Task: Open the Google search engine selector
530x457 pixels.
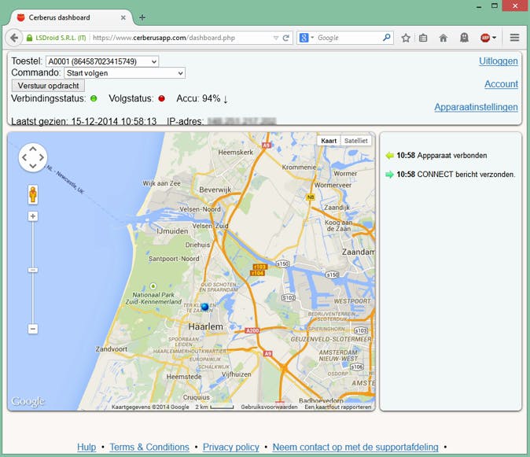Action: coord(307,38)
